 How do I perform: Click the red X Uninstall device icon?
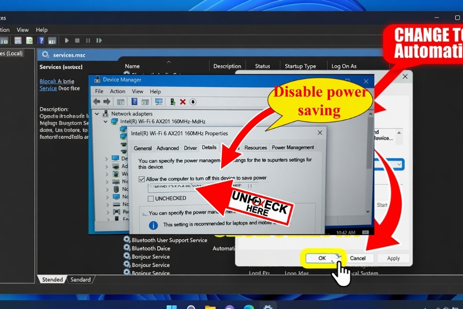183,102
